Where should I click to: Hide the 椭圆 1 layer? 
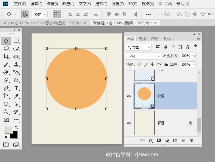[x=129, y=96]
